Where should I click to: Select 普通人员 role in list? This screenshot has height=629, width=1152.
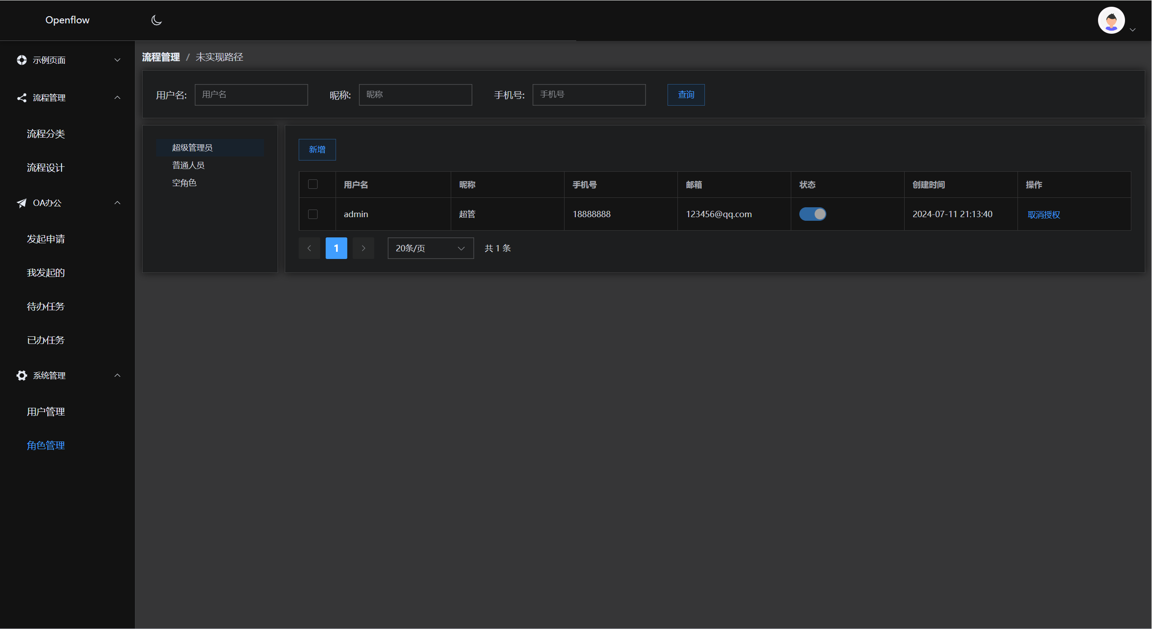[188, 165]
